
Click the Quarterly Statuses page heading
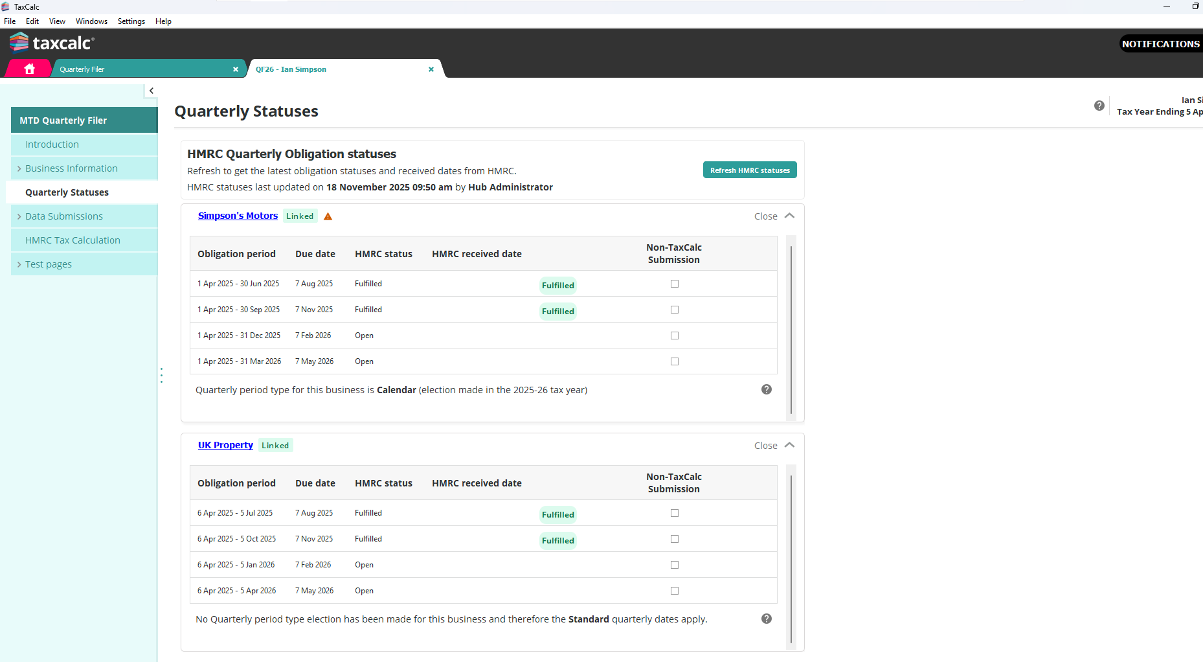247,111
